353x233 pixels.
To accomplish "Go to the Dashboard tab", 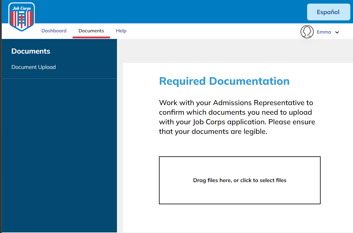I will 54,31.
